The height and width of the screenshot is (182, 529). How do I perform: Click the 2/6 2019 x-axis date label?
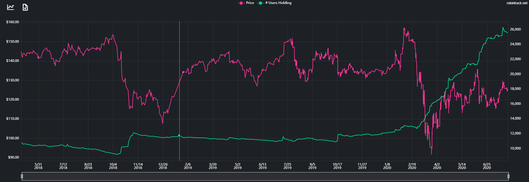pos(188,166)
